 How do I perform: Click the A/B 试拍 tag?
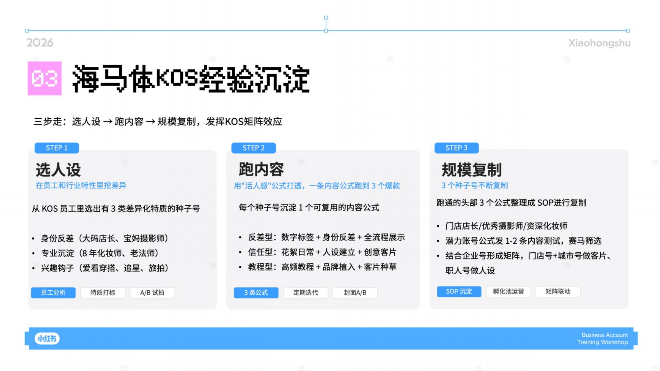tap(152, 293)
